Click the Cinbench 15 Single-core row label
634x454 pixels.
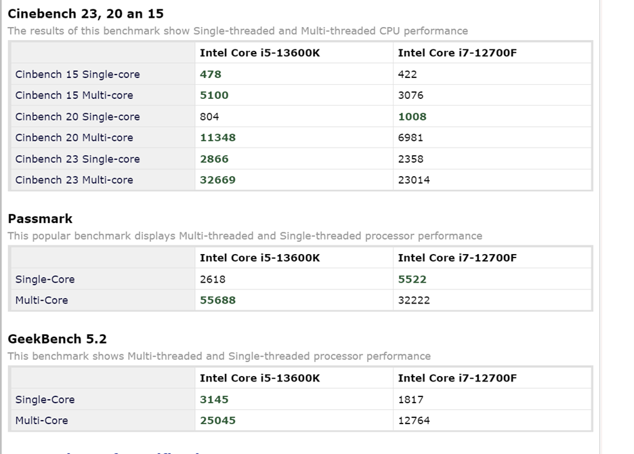point(78,75)
